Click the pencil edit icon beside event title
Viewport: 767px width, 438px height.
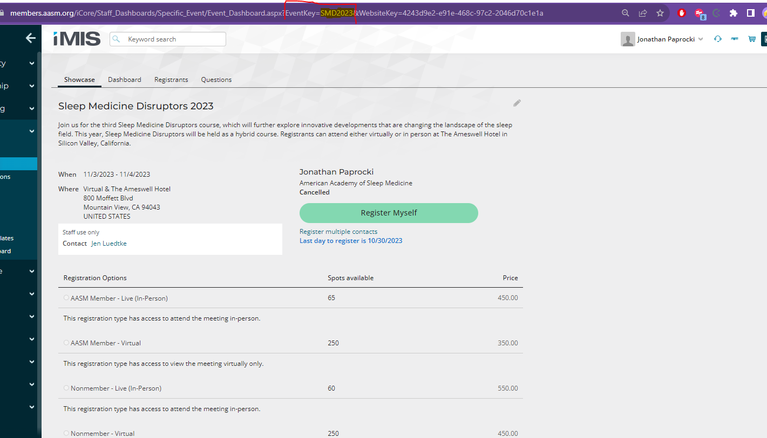click(517, 103)
